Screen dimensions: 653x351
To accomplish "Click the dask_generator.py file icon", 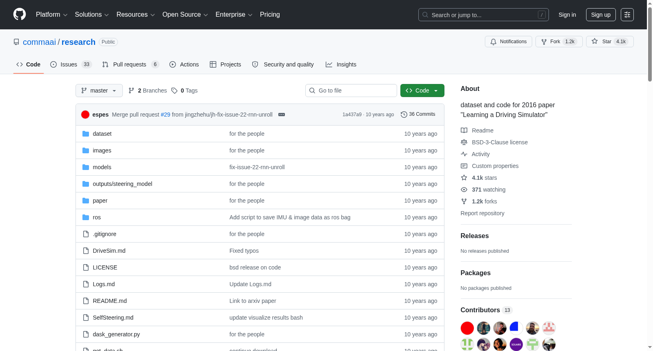I will point(86,334).
